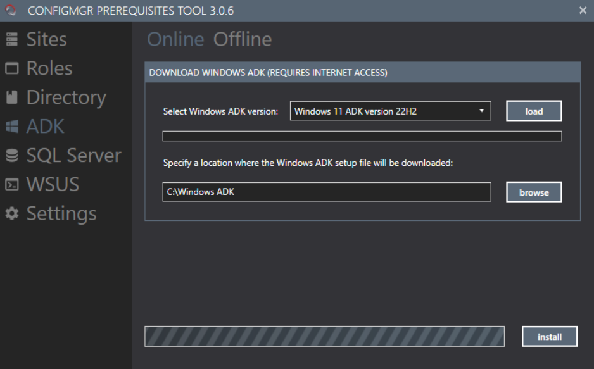Select the SQL Server text label
This screenshot has height=369, width=594.
click(73, 156)
